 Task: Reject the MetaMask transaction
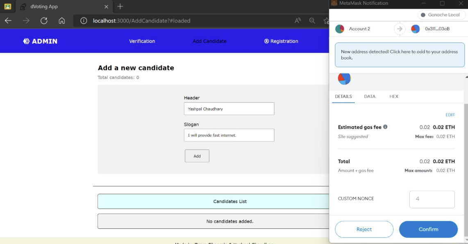[x=364, y=229]
